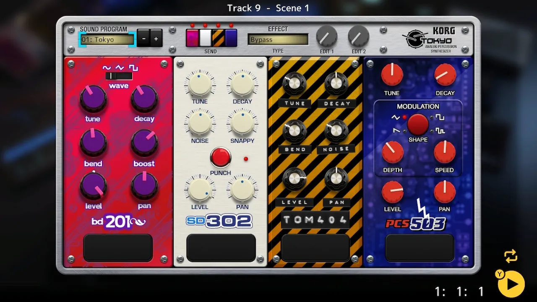Click the bd201 pan knob
Viewport: 537px width, 302px height.
(144, 186)
